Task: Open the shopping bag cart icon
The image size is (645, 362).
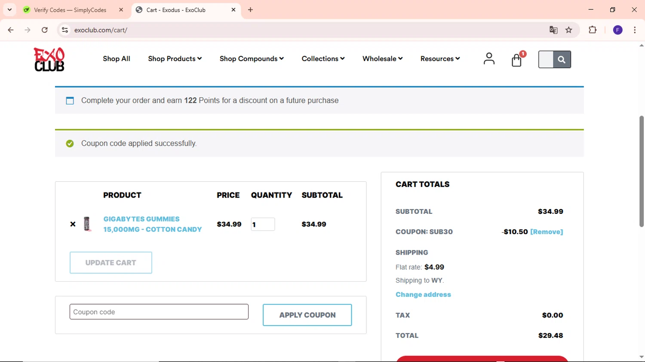Action: (x=517, y=60)
